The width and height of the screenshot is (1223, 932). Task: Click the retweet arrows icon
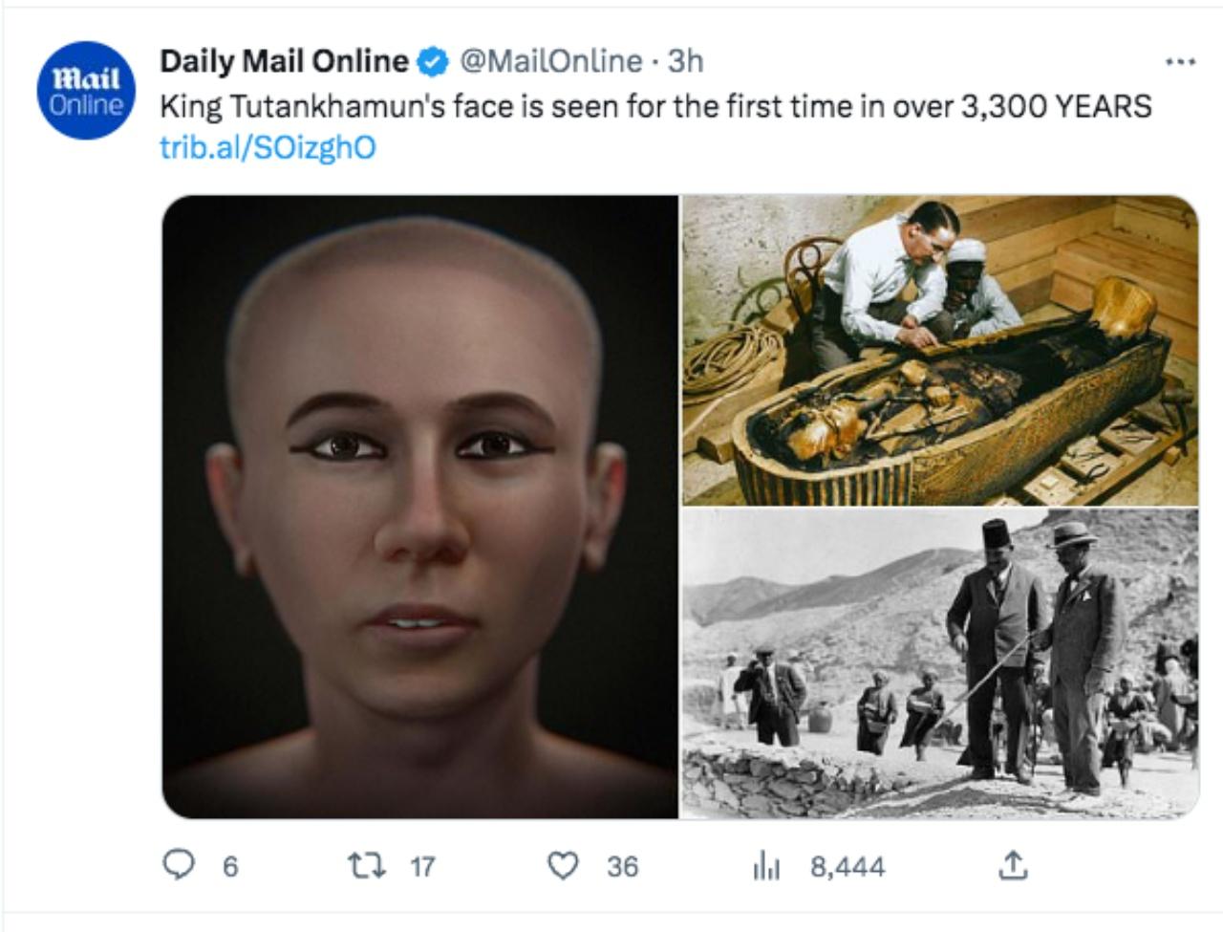coord(366,866)
